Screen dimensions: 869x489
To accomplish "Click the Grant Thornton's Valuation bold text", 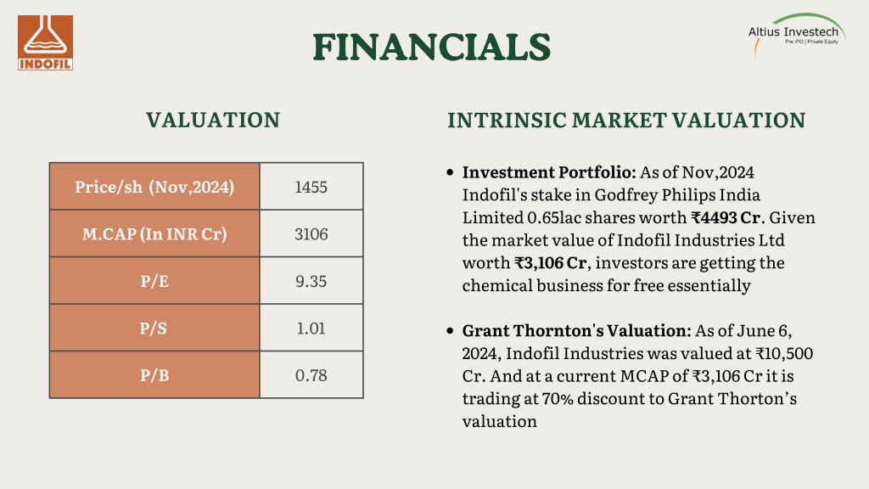I will (x=576, y=331).
